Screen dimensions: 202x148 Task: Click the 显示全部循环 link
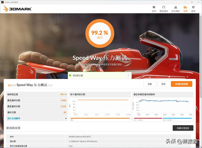(14, 118)
